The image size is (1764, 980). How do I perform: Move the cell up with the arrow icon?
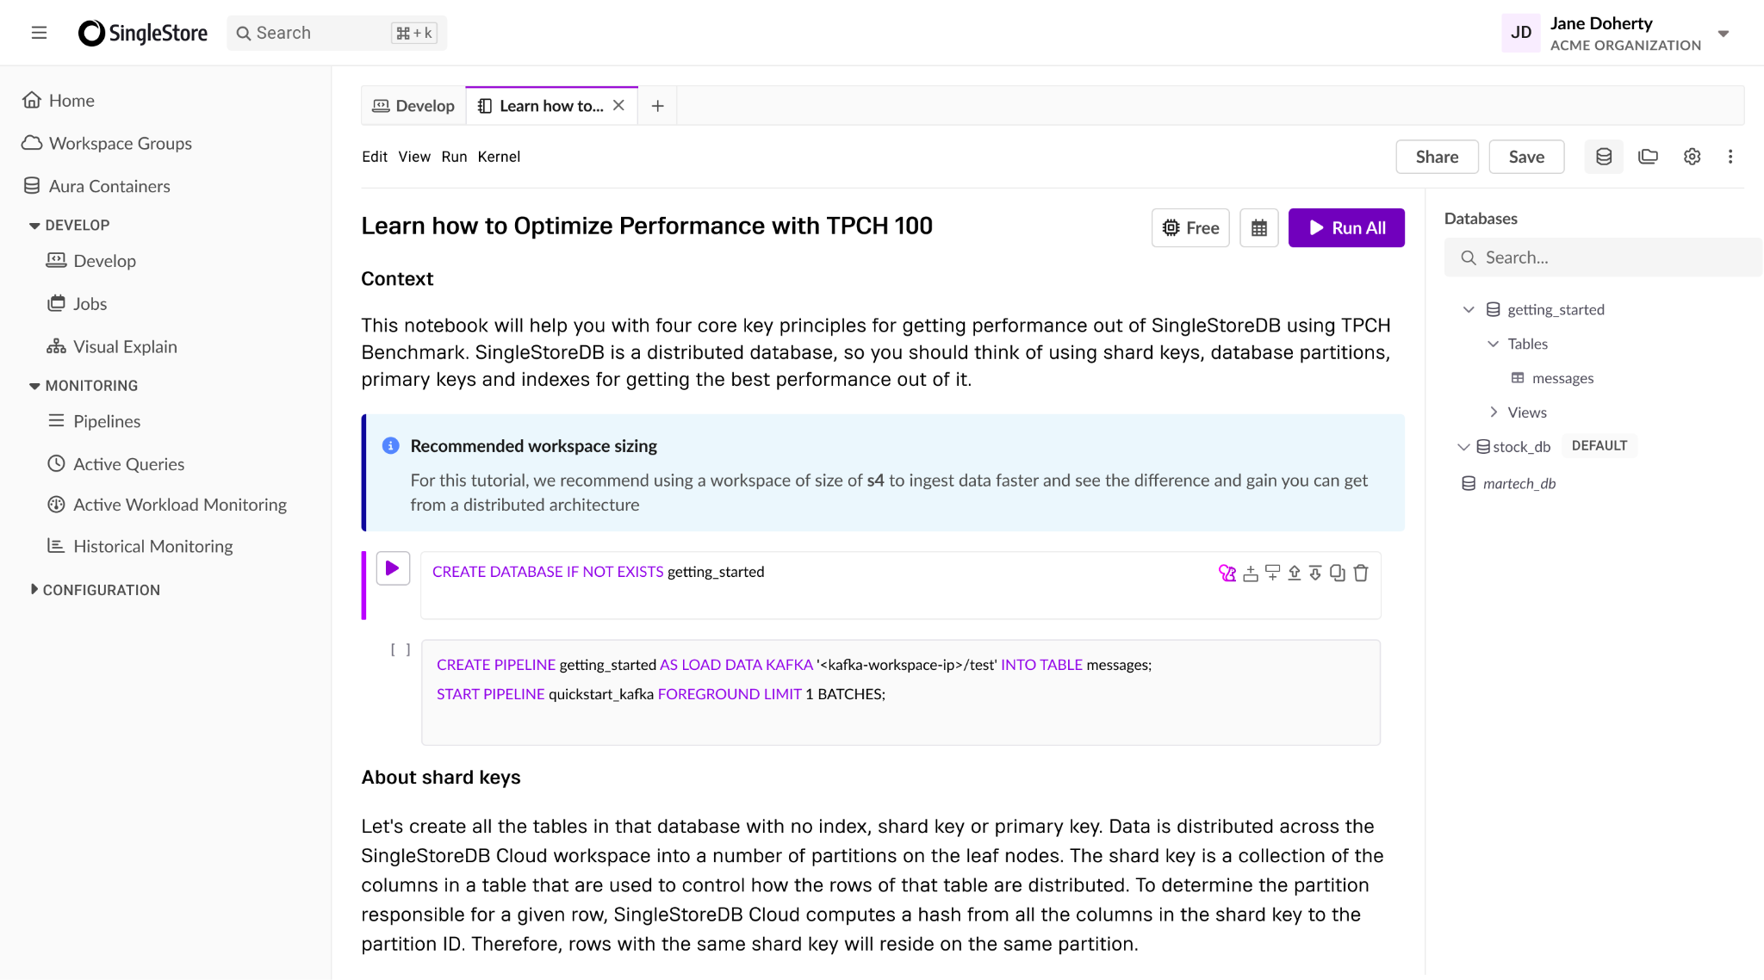pos(1294,573)
